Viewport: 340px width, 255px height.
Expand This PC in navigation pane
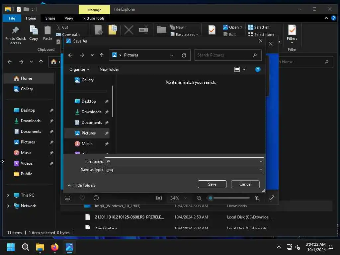click(8, 195)
